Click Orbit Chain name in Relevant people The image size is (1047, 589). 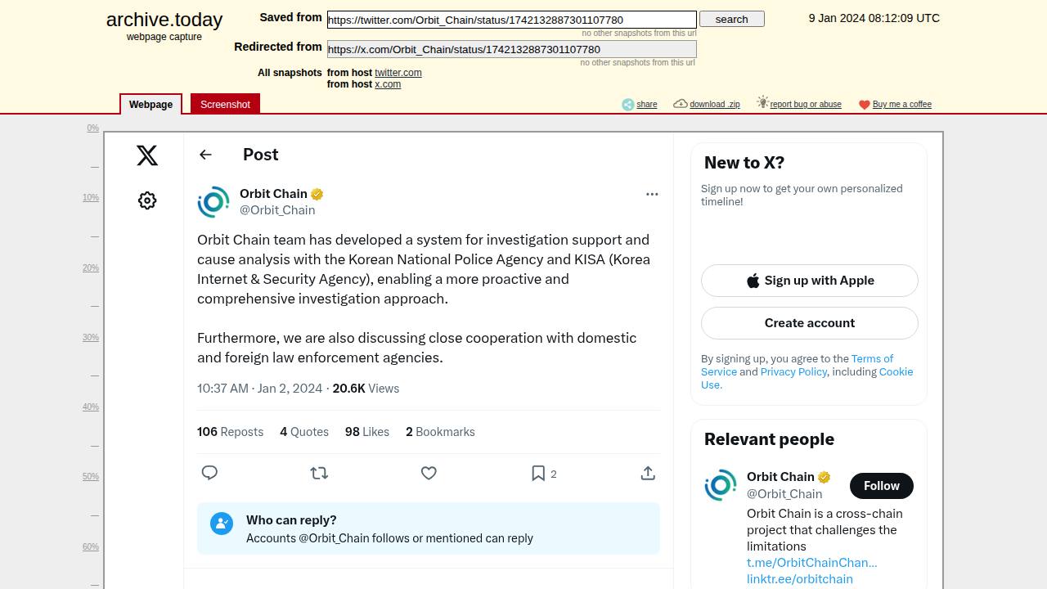pos(780,477)
